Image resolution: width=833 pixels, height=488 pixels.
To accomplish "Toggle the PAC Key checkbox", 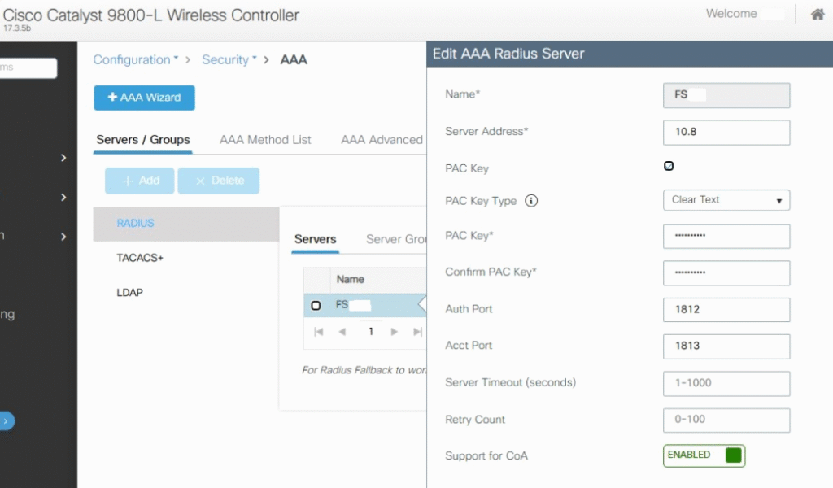I will 669,166.
